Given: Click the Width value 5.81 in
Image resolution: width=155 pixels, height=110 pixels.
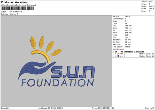Looking at the screenshot, I should click(x=151, y=9).
